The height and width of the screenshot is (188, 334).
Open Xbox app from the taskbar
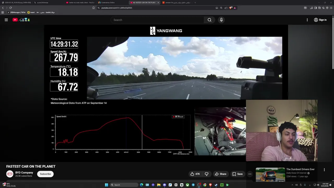click(x=187, y=185)
